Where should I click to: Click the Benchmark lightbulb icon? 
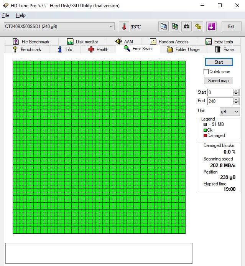[x=15, y=49]
